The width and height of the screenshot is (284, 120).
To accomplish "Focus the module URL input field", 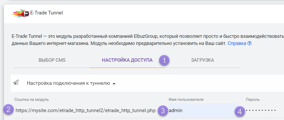I will (85, 111).
